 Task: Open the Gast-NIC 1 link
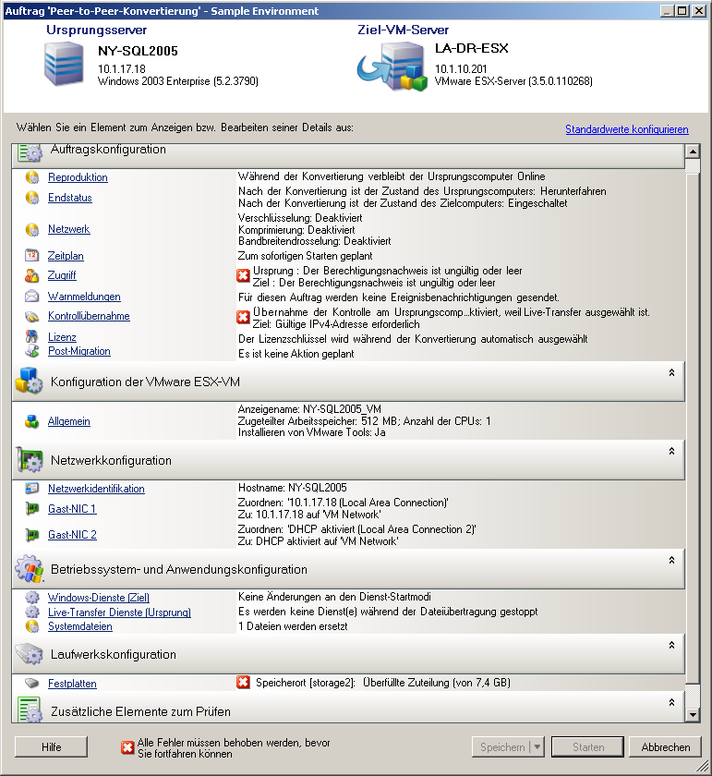point(72,509)
